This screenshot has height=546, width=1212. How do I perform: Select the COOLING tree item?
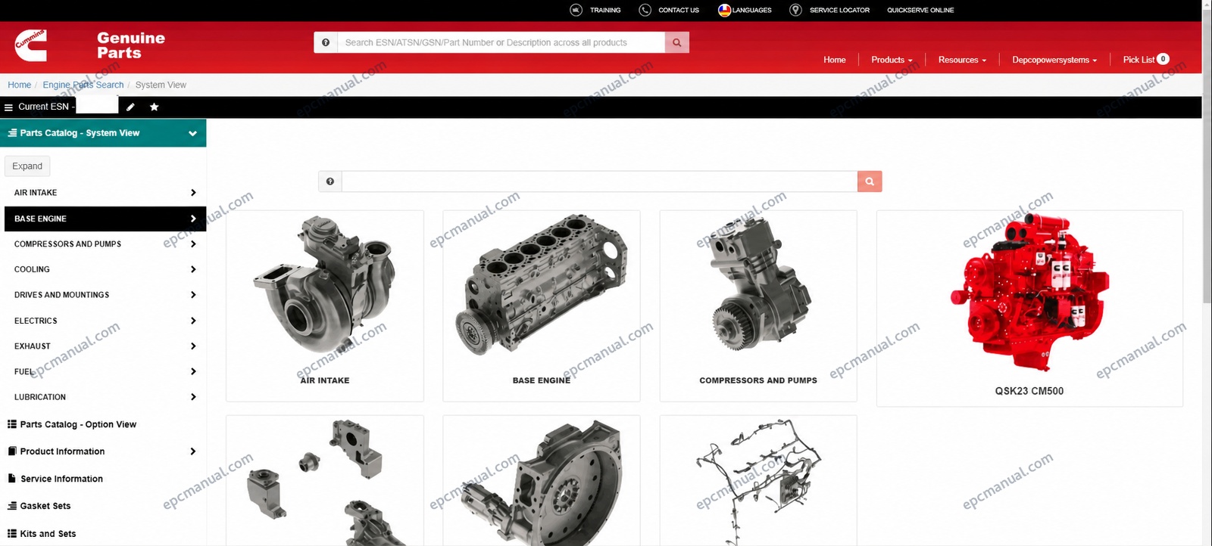32,269
